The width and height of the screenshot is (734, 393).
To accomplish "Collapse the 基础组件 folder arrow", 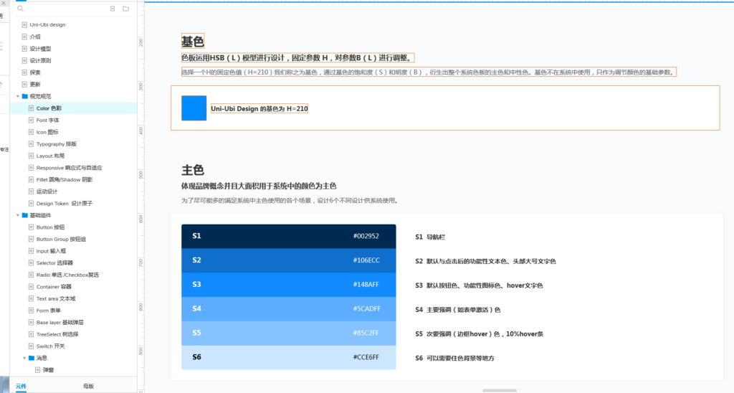I will click(x=18, y=215).
